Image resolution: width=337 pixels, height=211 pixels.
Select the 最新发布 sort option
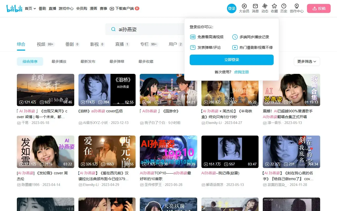[88, 61]
